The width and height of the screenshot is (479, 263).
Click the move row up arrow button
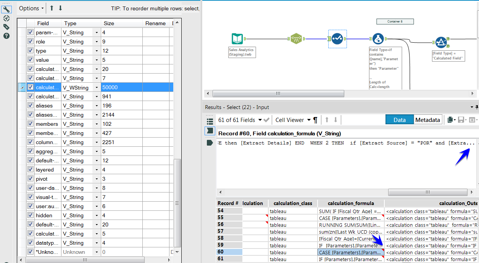coord(52,8)
